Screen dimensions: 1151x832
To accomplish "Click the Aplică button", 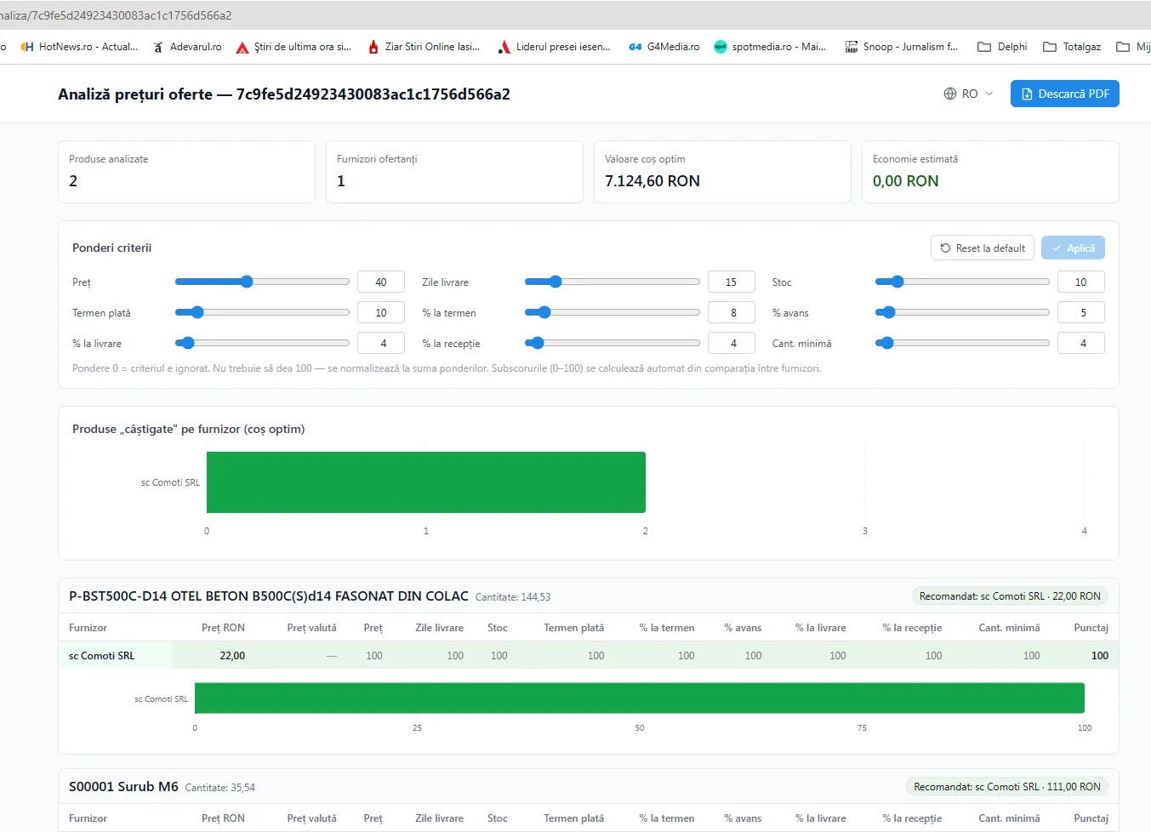I will coord(1073,248).
